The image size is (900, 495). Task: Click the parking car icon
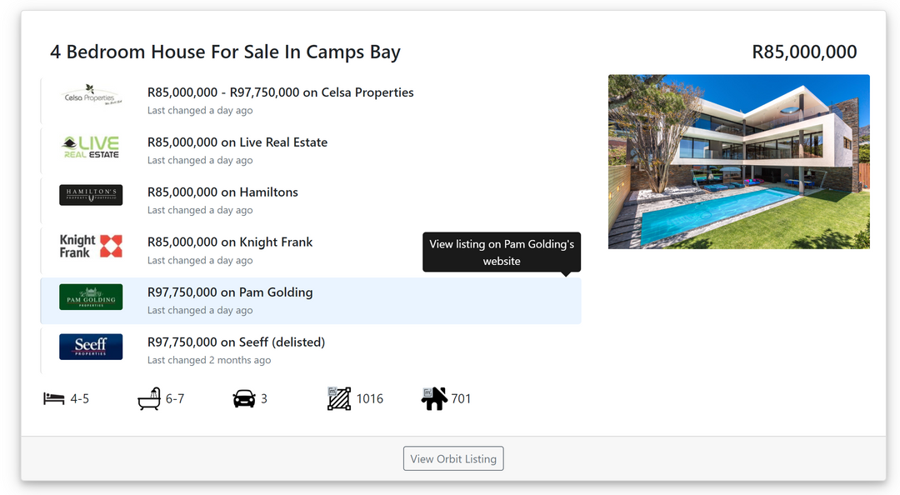pyautogui.click(x=244, y=399)
